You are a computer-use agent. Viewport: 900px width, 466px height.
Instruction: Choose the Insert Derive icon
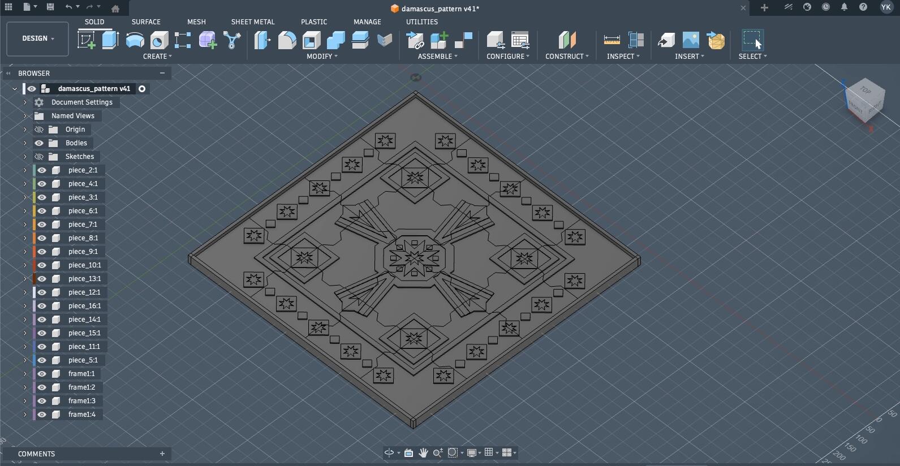pos(666,40)
